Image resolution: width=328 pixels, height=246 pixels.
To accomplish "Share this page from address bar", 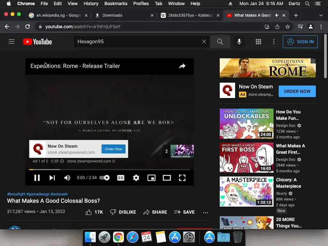I will (277, 27).
